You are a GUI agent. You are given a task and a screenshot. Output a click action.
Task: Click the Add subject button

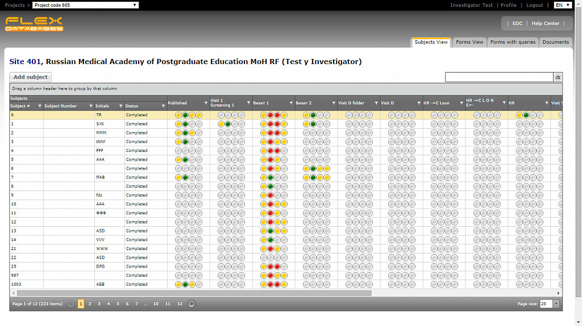(31, 77)
